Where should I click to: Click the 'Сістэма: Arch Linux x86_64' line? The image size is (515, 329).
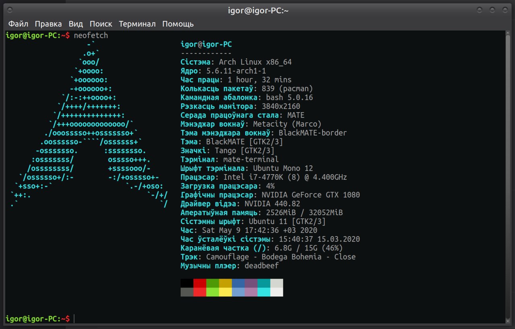[x=236, y=62]
